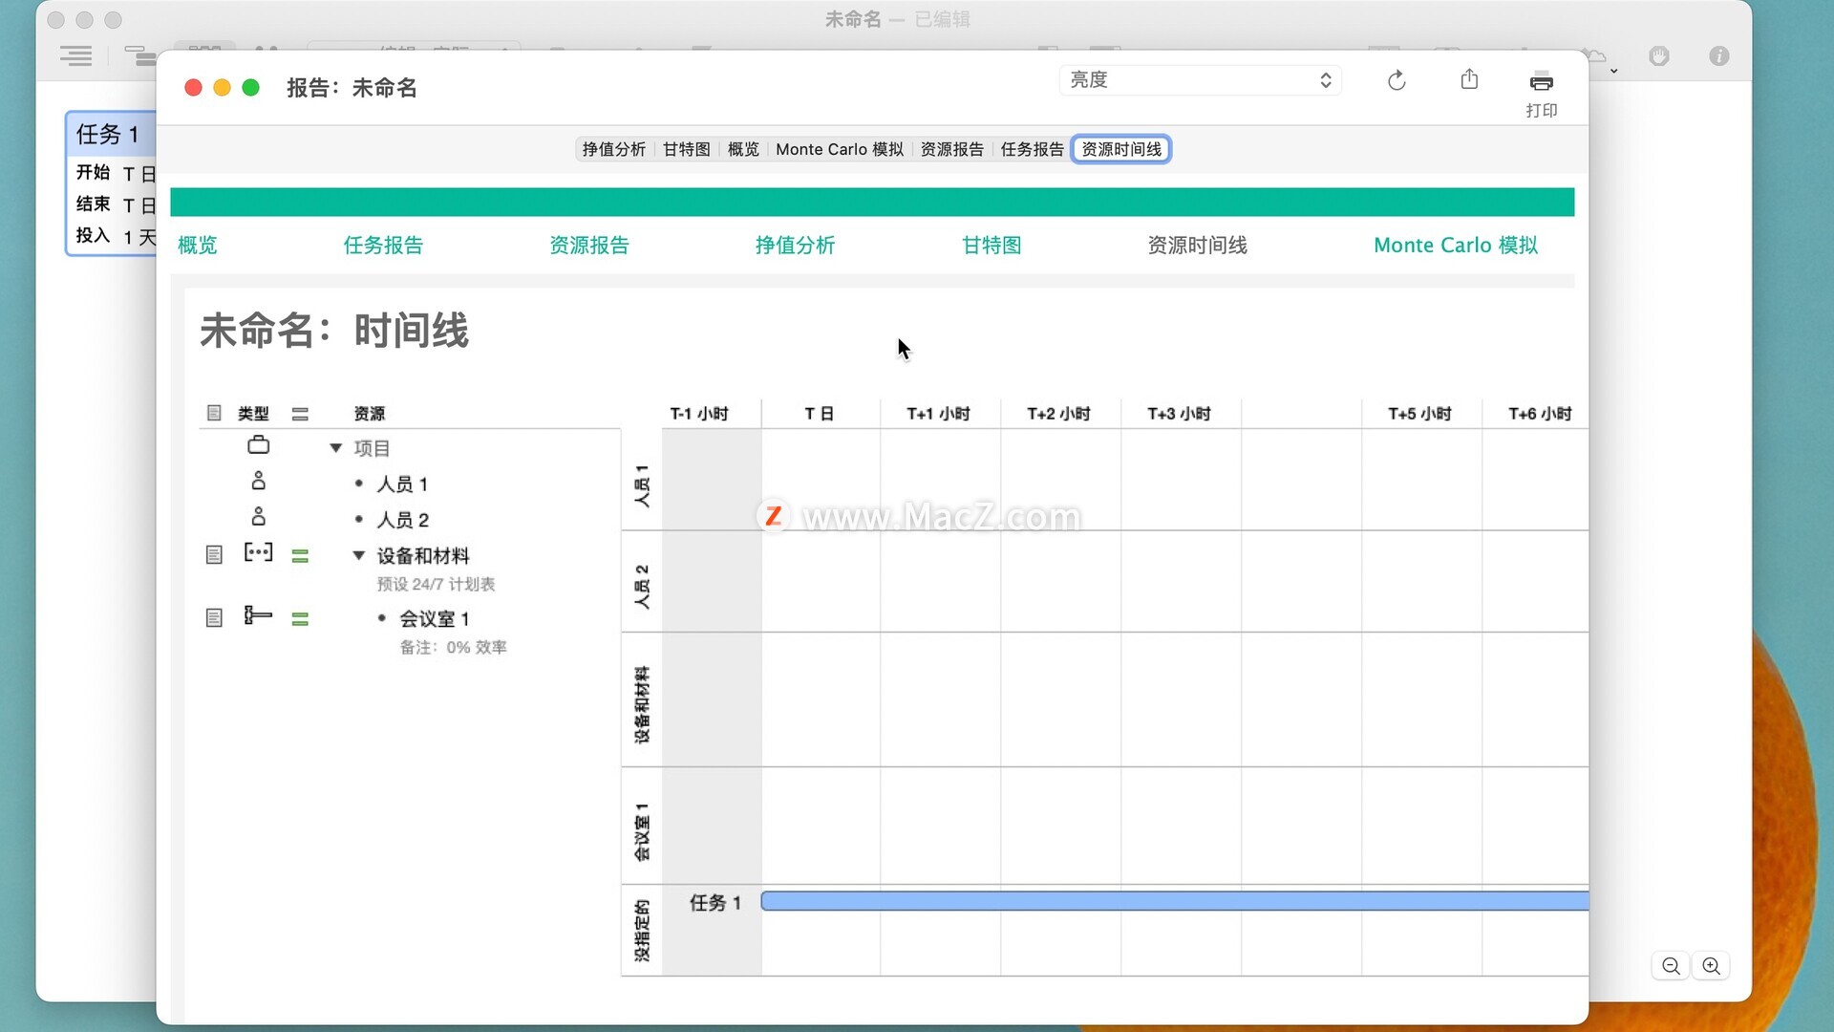The width and height of the screenshot is (1834, 1032).
Task: Click the green calendar icon for 设备和材料
Action: (x=300, y=556)
